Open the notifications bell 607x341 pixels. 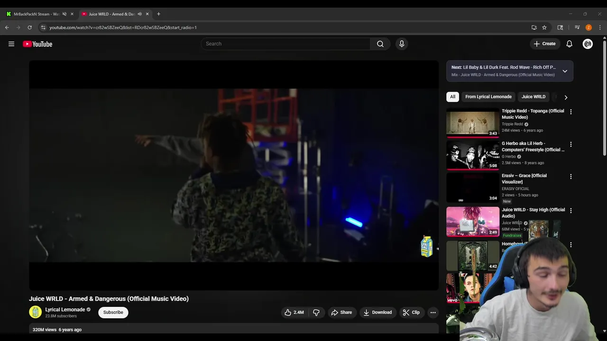pos(570,44)
